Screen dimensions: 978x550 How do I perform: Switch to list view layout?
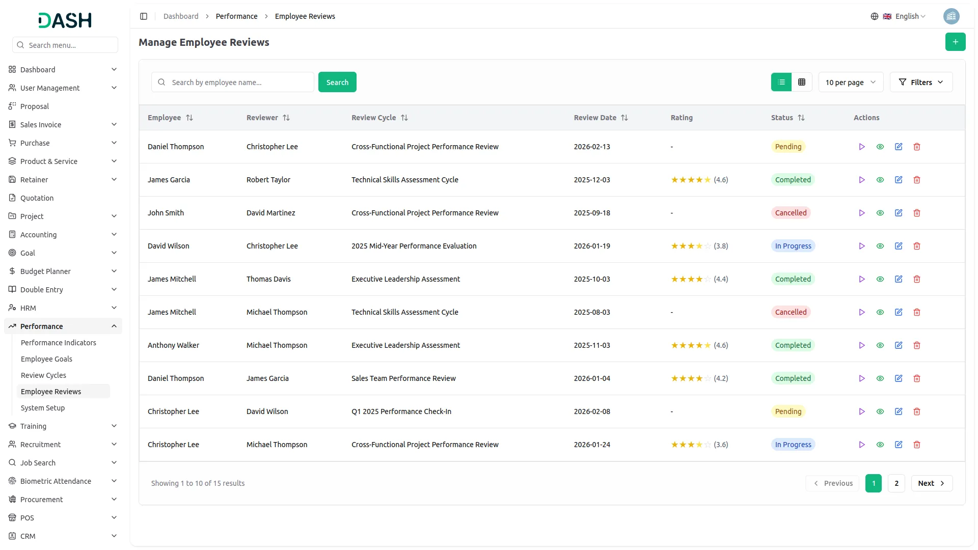coord(781,82)
